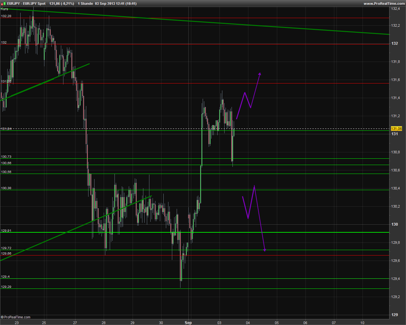The image size is (406, 325).
Task: Click the 129,91 level label
Action: click(6, 231)
